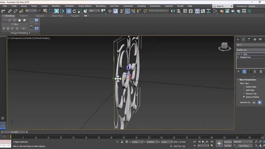The width and height of the screenshot is (265, 149).
Task: Expand Editable Poly in modifier stack
Action: pos(238,57)
